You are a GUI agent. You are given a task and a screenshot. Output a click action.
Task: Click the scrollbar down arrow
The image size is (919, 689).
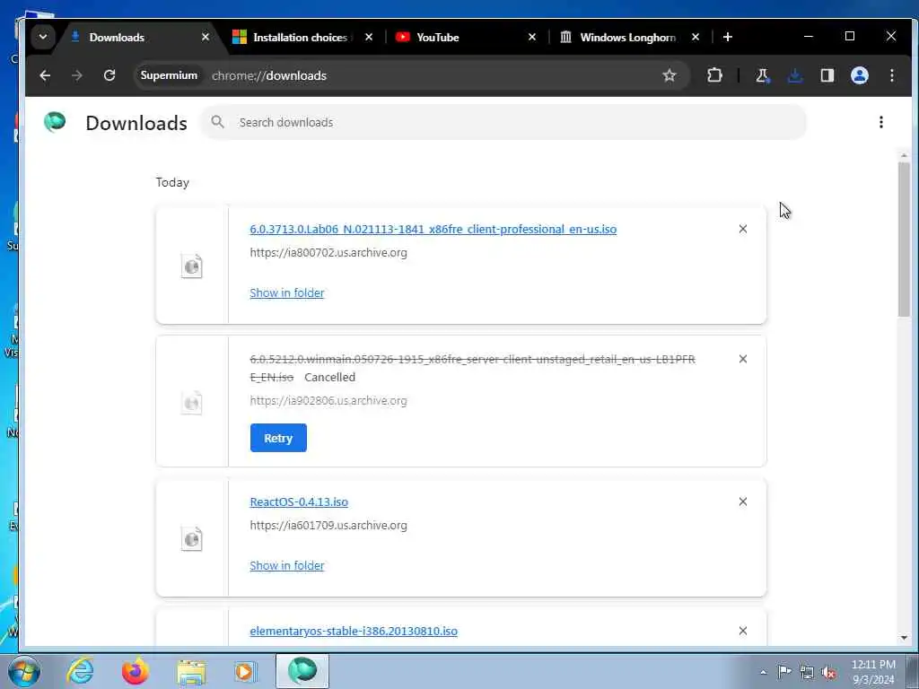coord(904,638)
